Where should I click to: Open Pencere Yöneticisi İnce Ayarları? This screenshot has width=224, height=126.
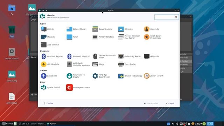129,37
